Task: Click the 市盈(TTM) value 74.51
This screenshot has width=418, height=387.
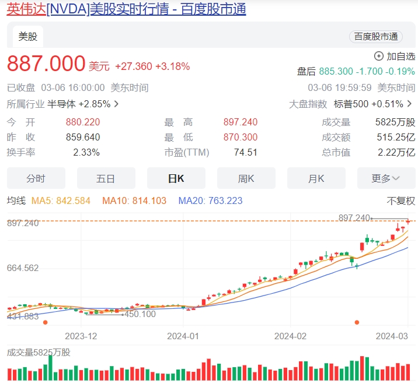Action: [x=246, y=153]
